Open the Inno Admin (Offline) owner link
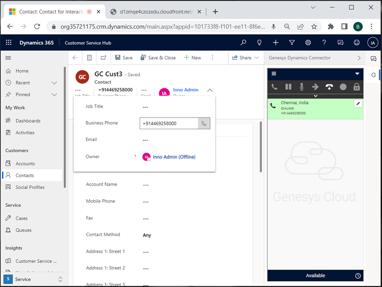The height and width of the screenshot is (287, 382). pyautogui.click(x=174, y=157)
